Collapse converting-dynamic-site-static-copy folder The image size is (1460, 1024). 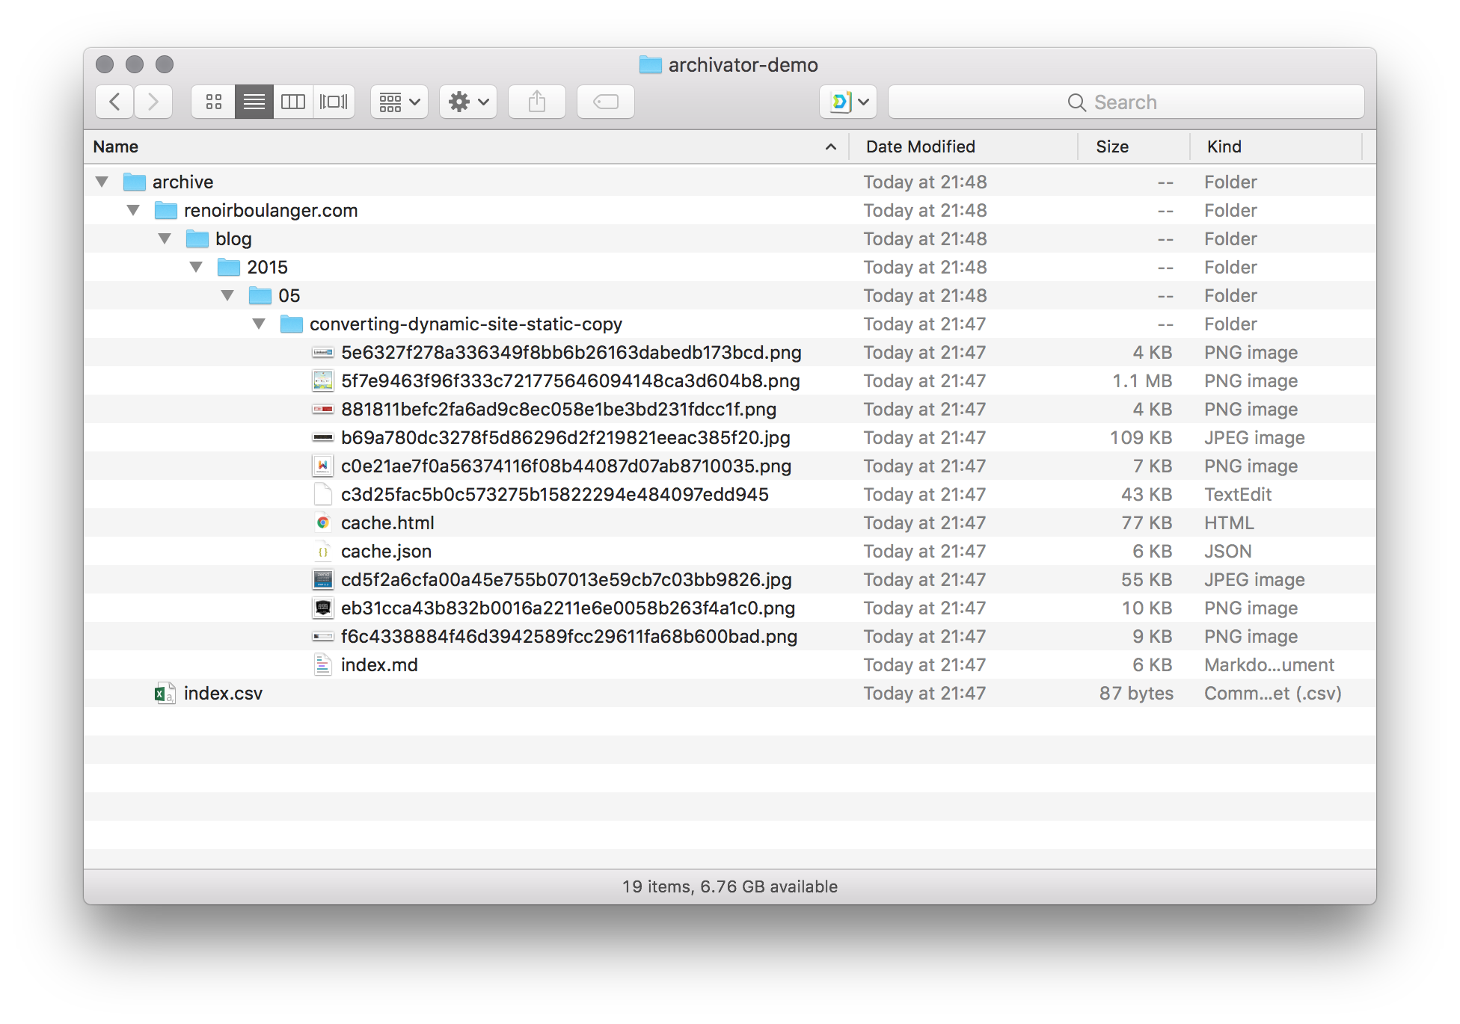pyautogui.click(x=260, y=324)
